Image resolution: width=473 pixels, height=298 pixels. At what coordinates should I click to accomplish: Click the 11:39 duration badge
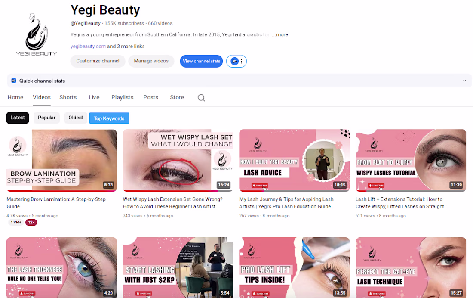[x=456, y=185]
